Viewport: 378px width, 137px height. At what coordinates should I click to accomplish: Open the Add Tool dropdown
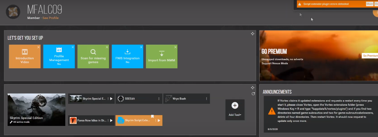click(x=235, y=110)
